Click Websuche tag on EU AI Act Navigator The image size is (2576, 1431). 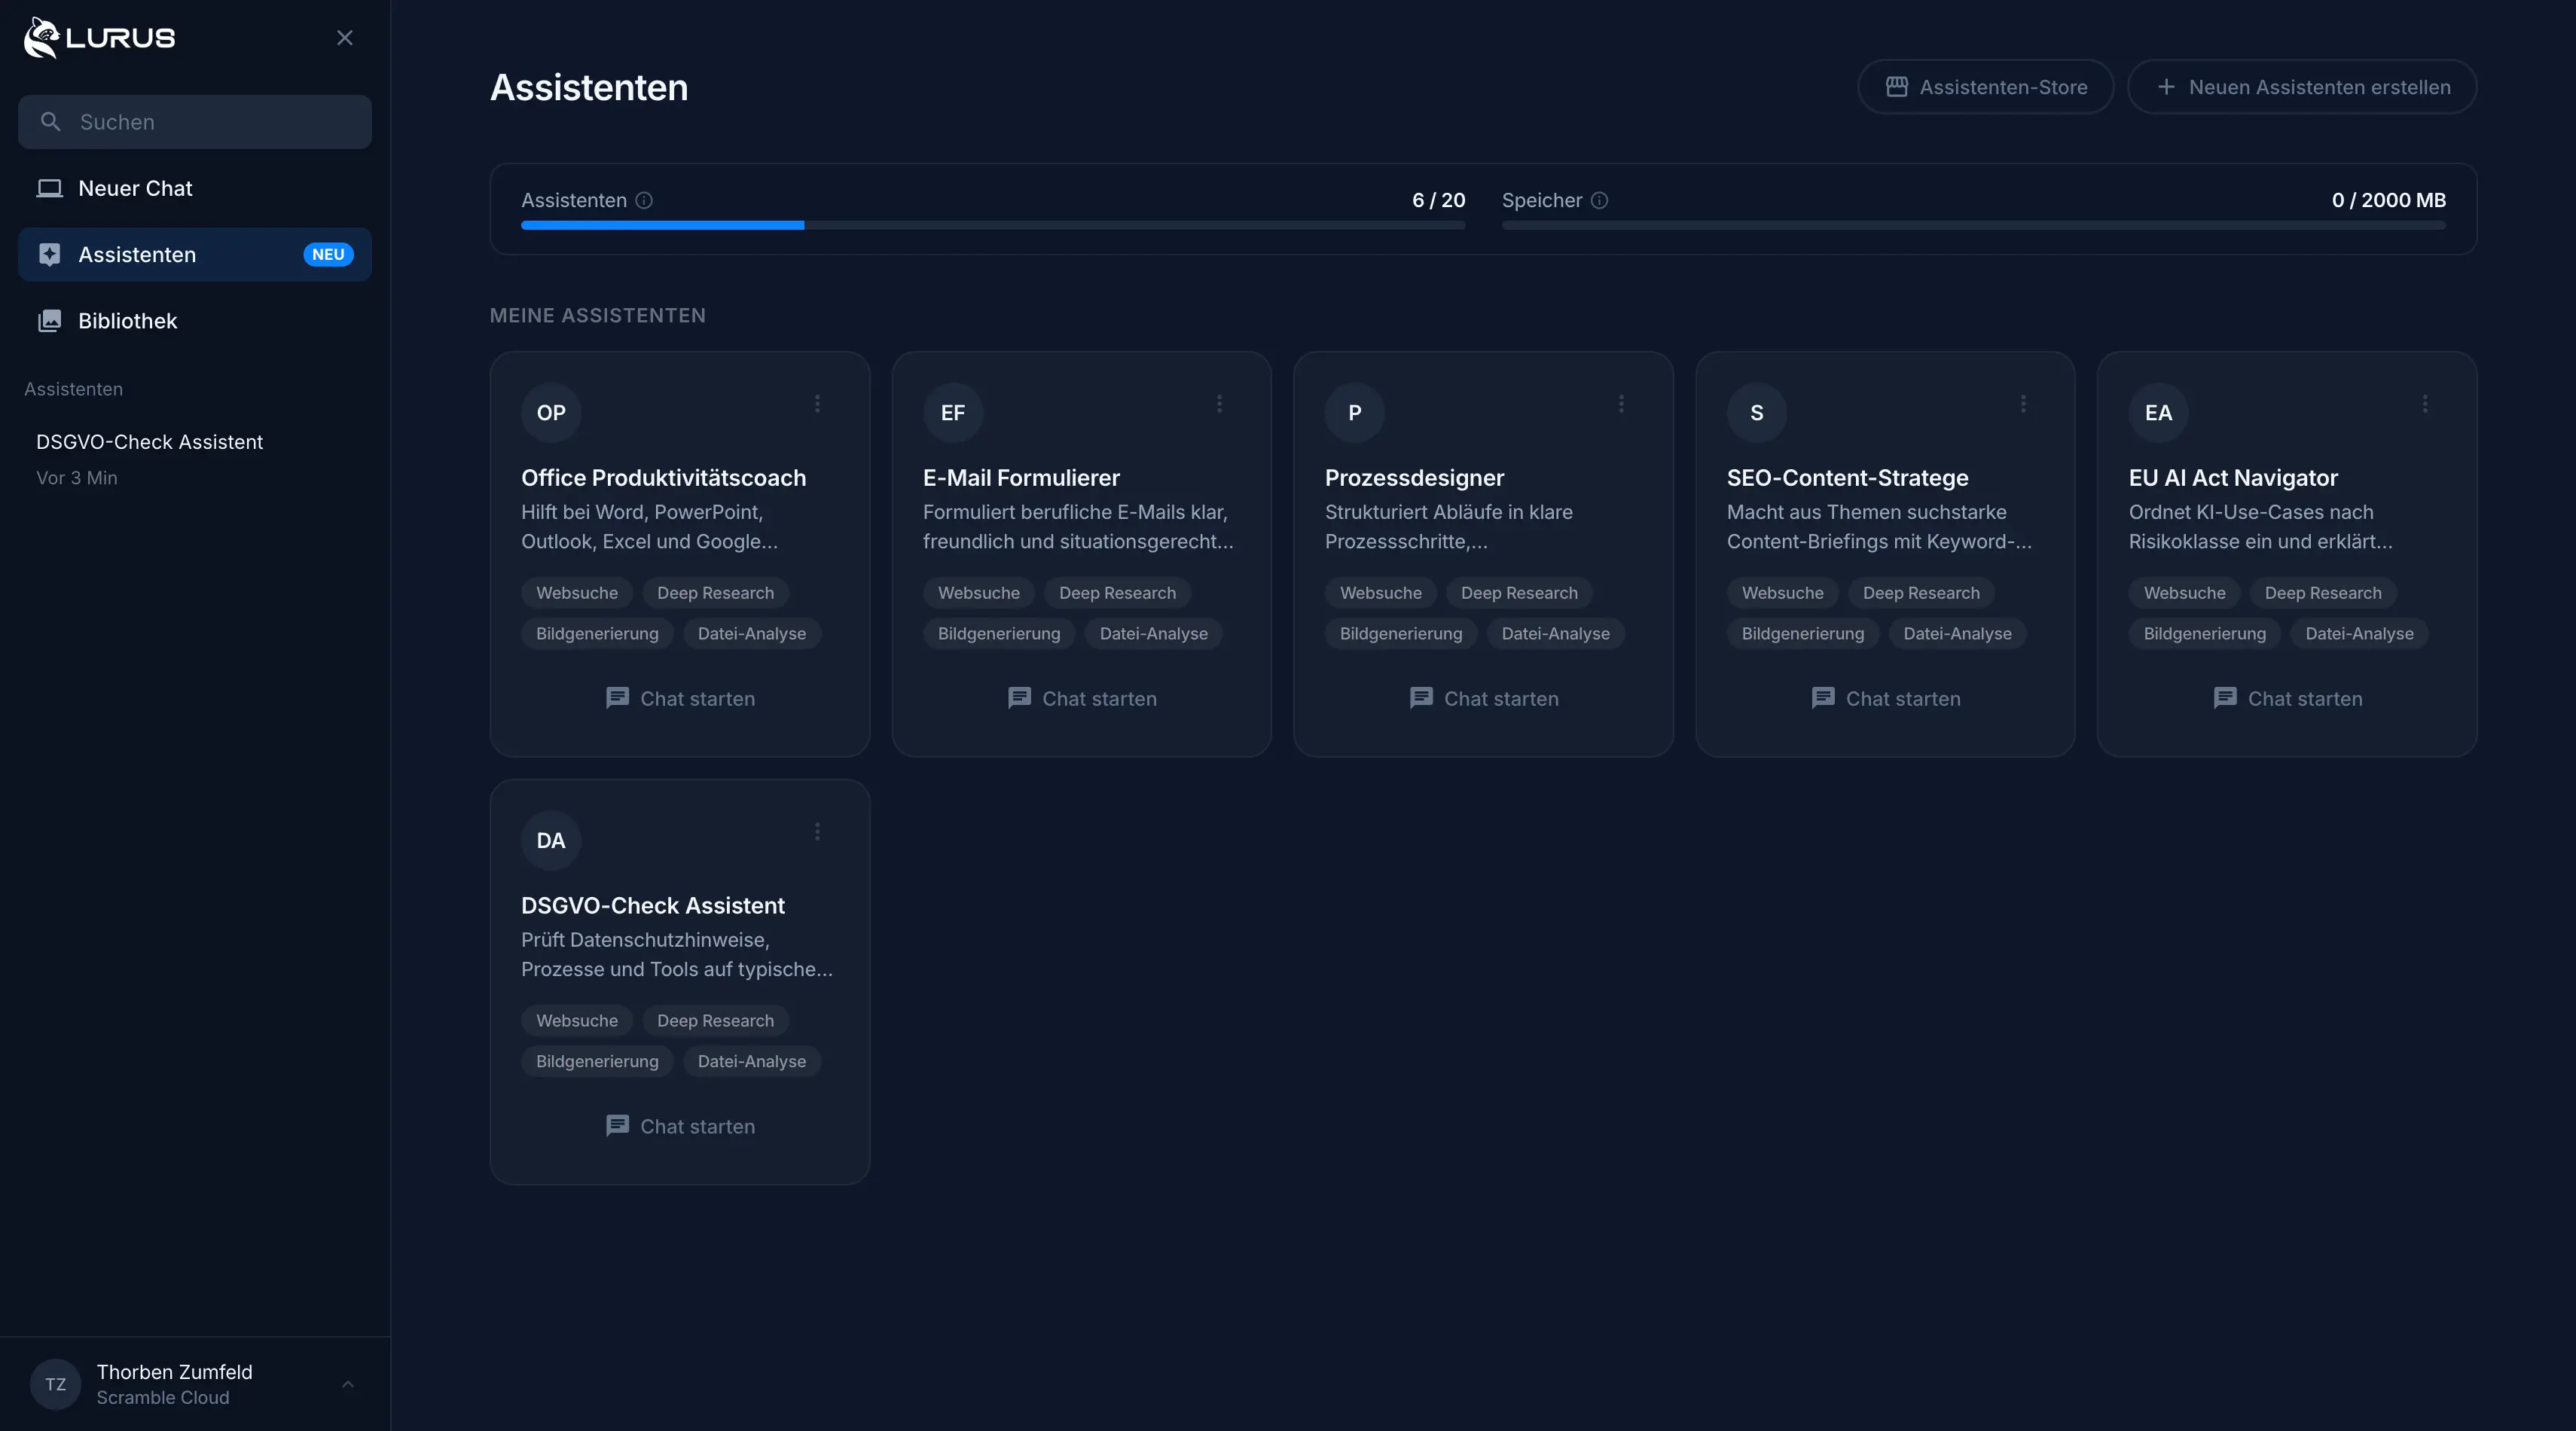point(2185,593)
